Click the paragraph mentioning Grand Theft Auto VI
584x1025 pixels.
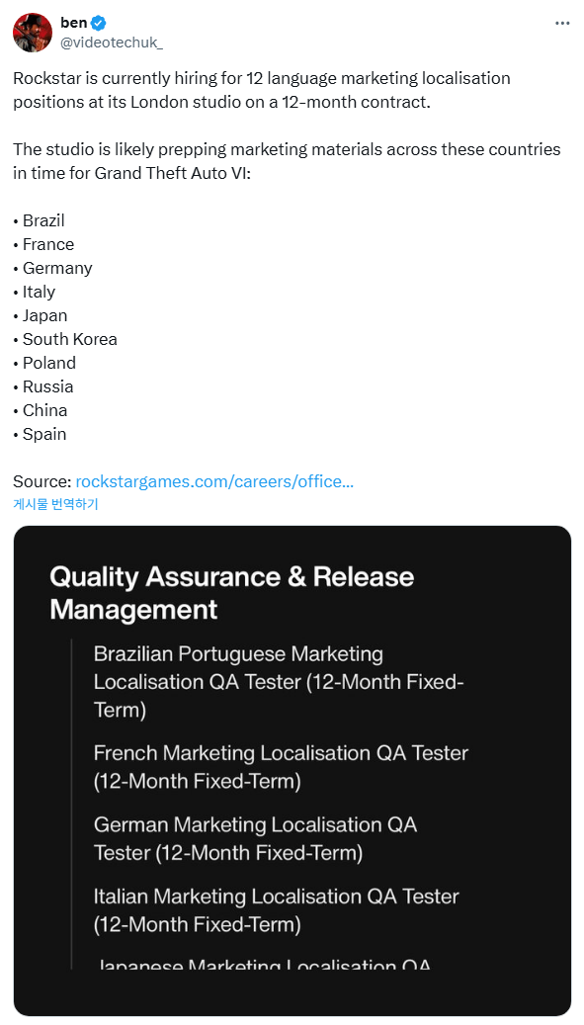point(287,161)
